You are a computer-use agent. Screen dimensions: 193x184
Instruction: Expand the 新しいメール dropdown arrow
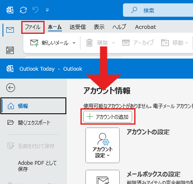point(74,43)
